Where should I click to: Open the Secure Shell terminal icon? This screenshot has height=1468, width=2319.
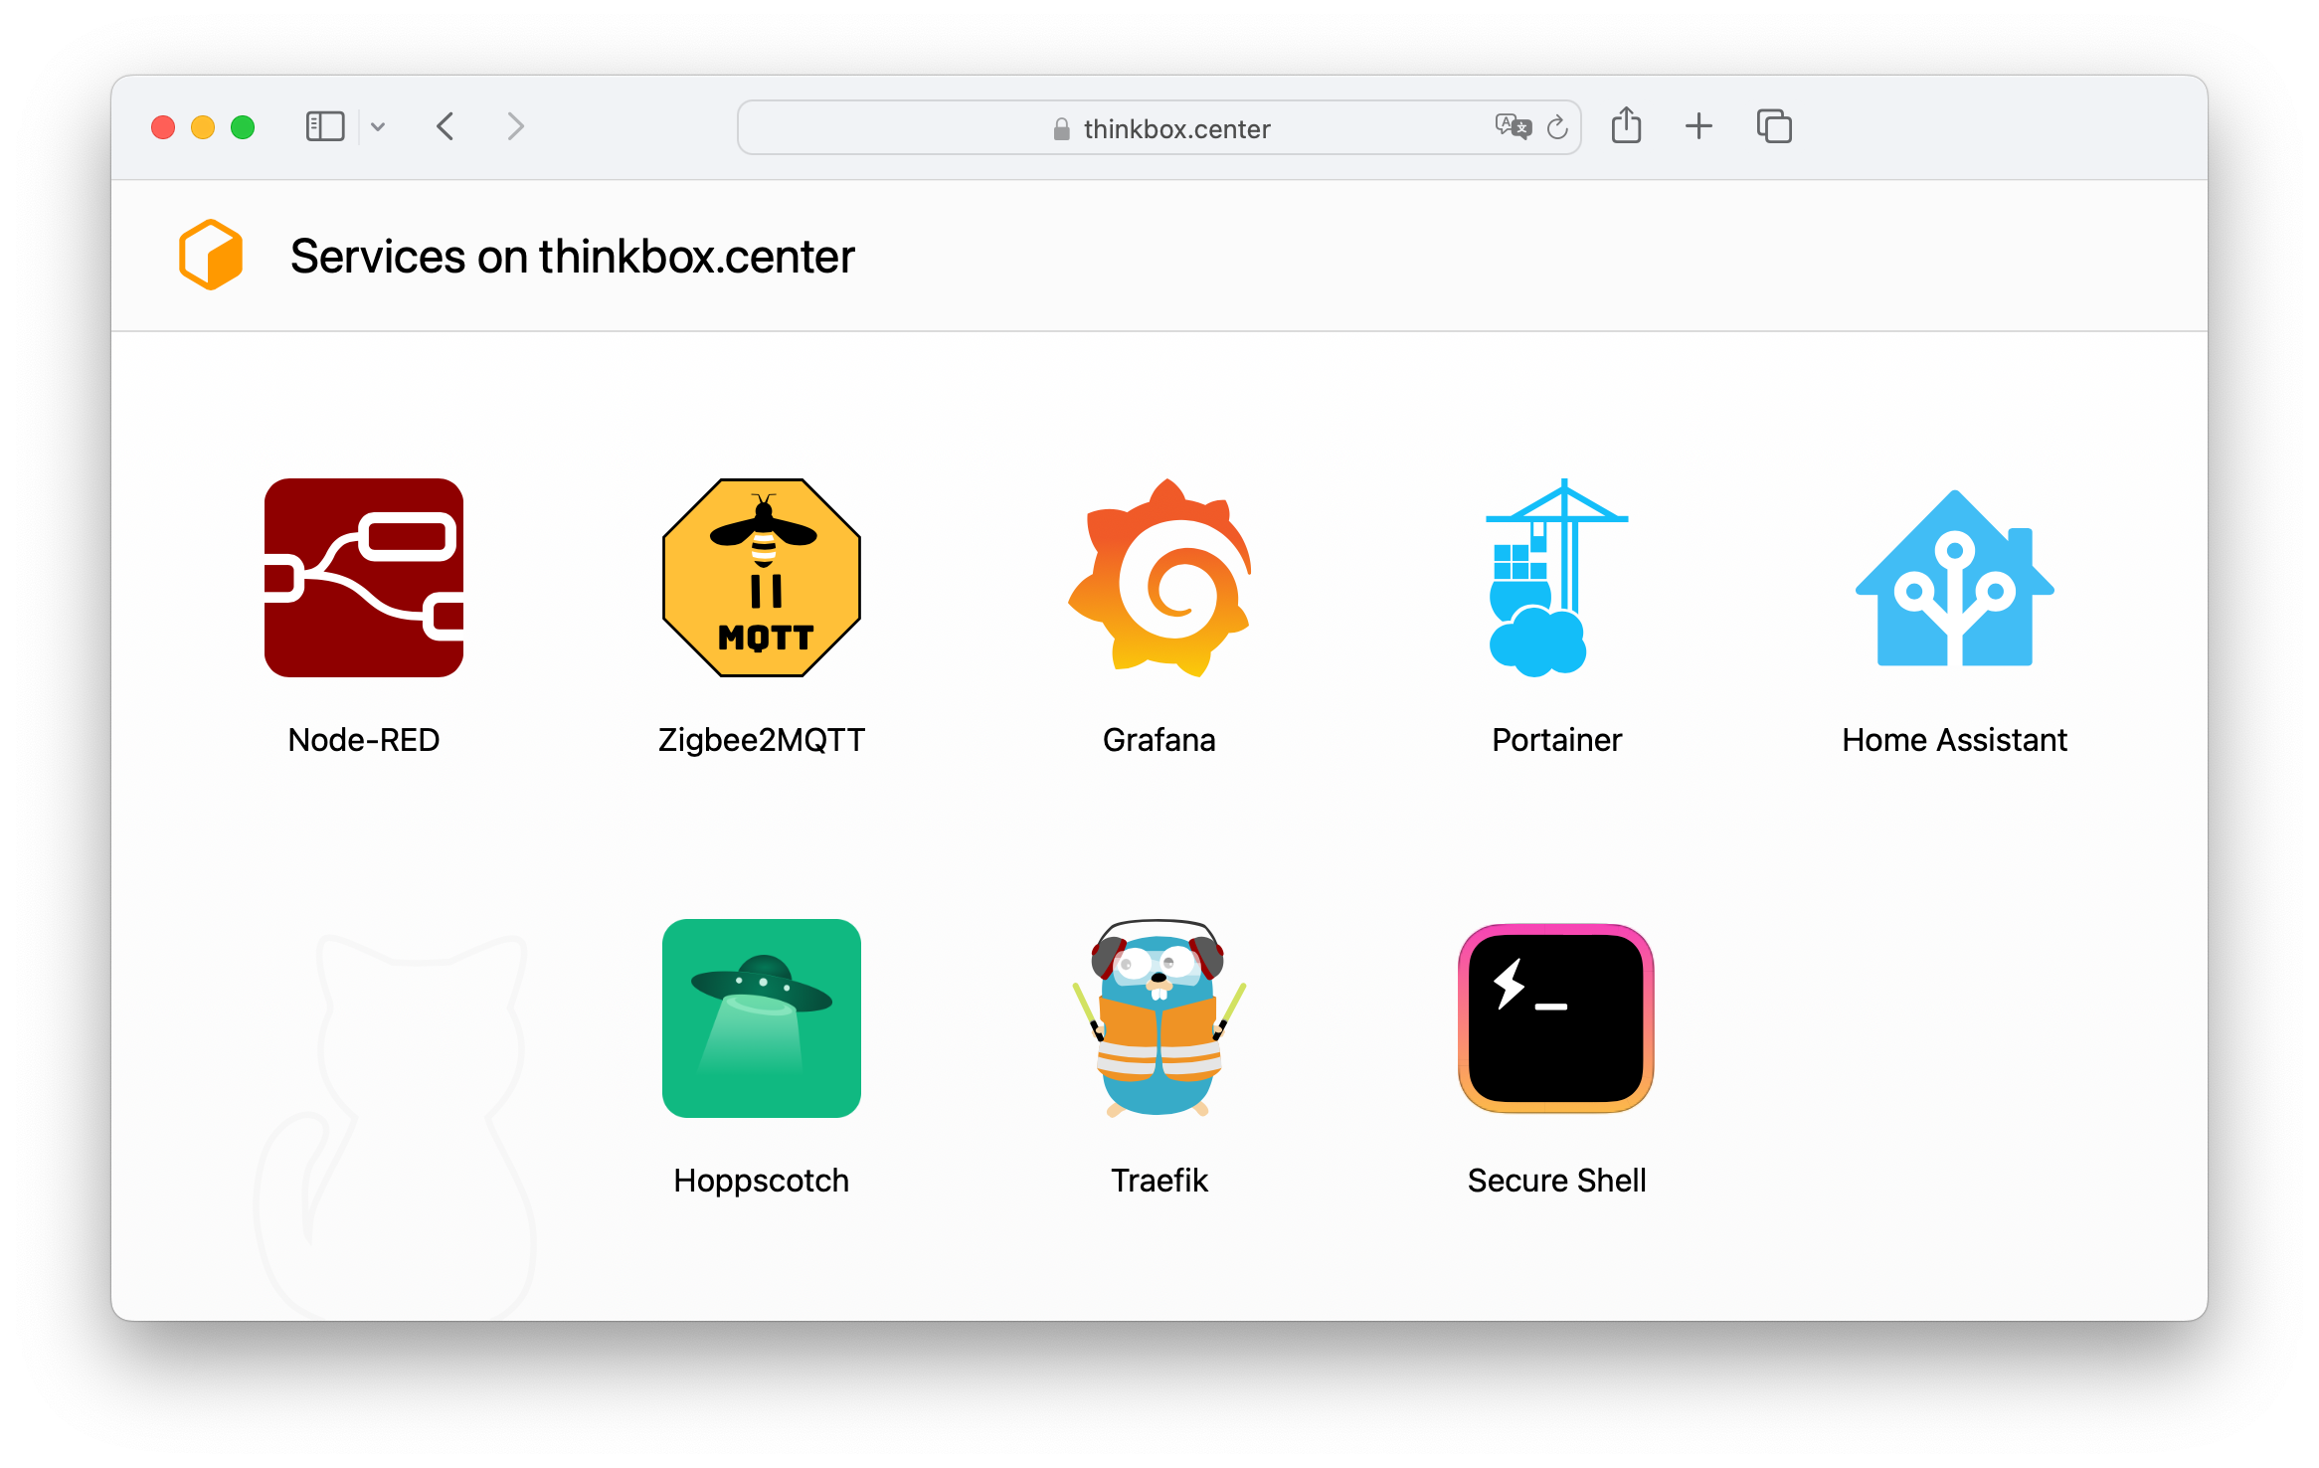[x=1556, y=1018]
